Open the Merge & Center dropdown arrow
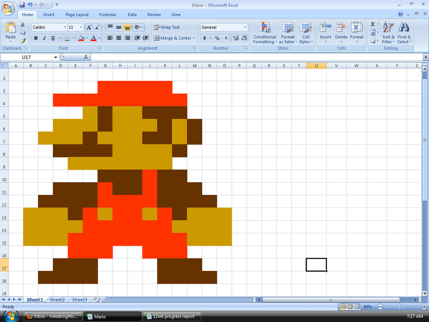 point(194,38)
